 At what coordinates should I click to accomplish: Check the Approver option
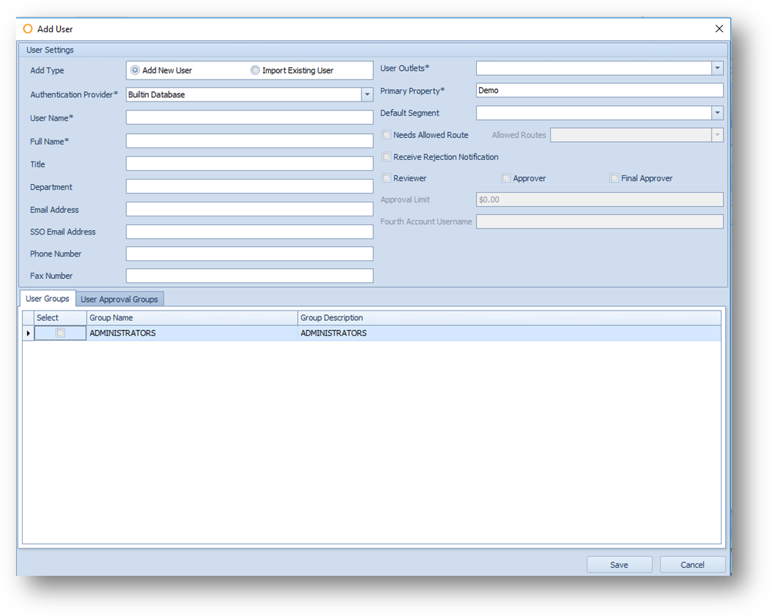505,178
